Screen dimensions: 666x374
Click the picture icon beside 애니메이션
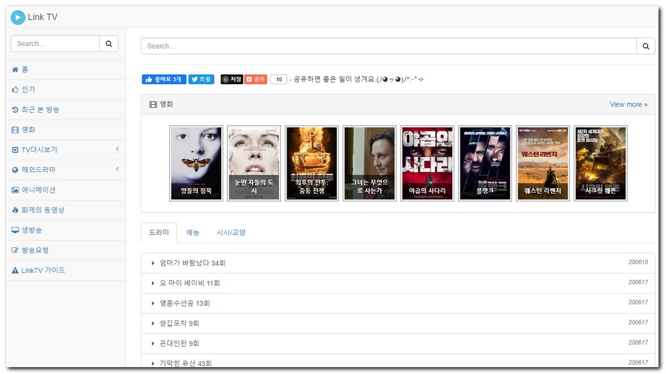(x=16, y=190)
